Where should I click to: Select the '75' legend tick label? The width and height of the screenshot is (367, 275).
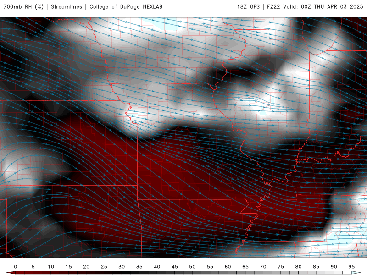281,267
